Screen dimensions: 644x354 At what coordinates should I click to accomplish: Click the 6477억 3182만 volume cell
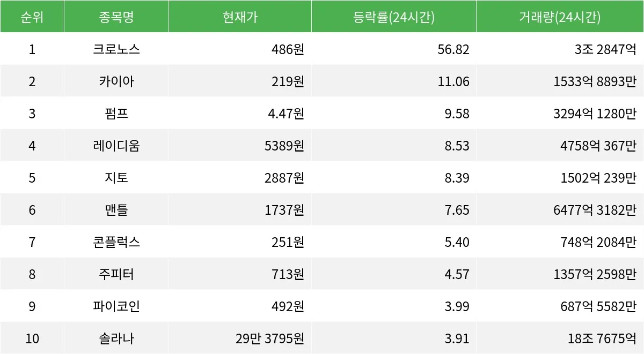(x=595, y=210)
